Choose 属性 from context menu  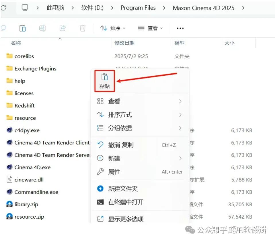point(140,172)
